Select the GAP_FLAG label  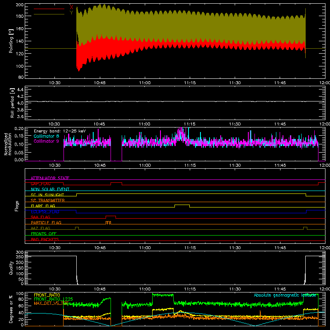tap(40, 184)
